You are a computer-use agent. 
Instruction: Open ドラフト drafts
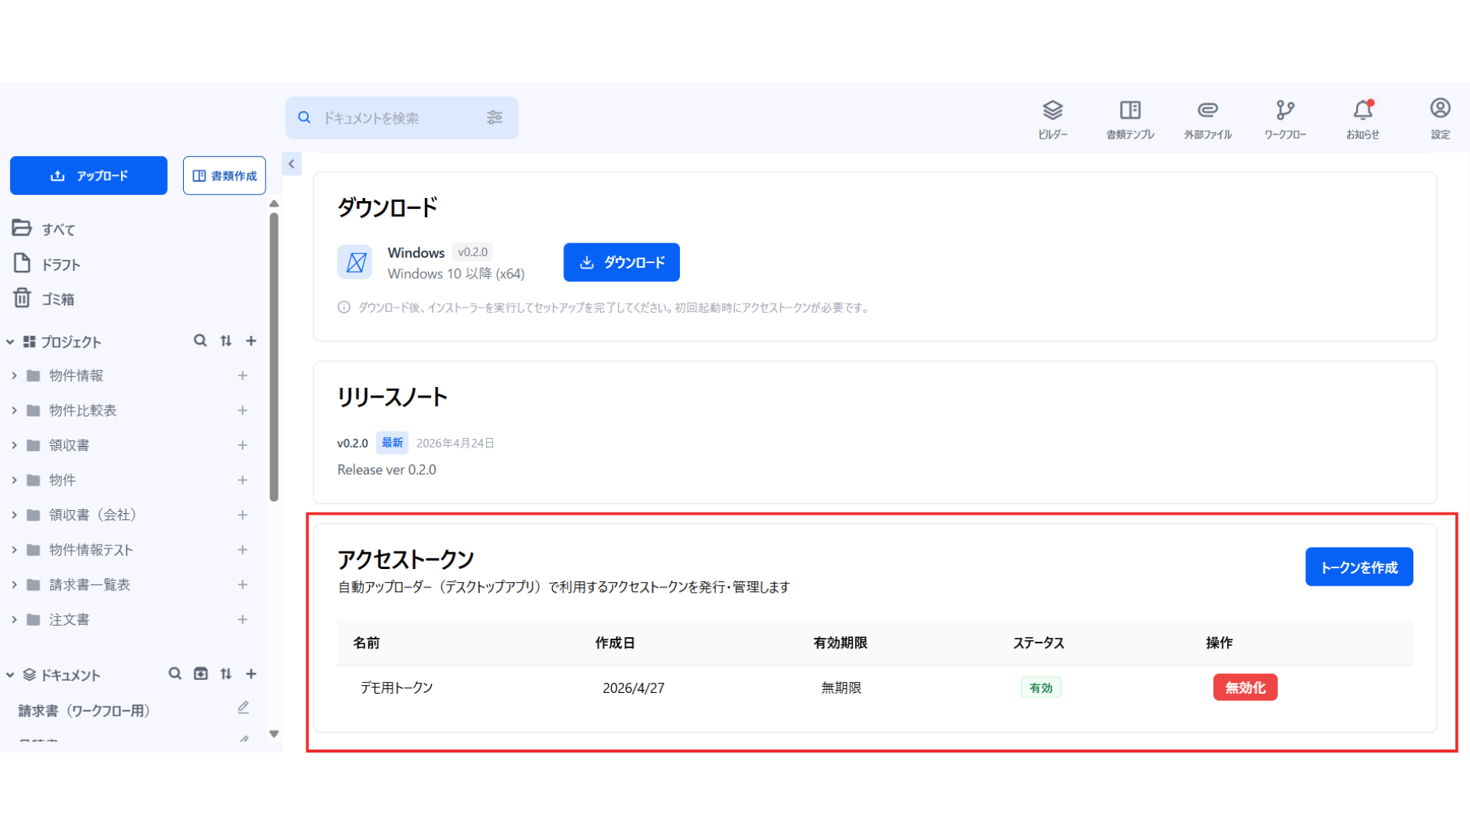[47, 264]
